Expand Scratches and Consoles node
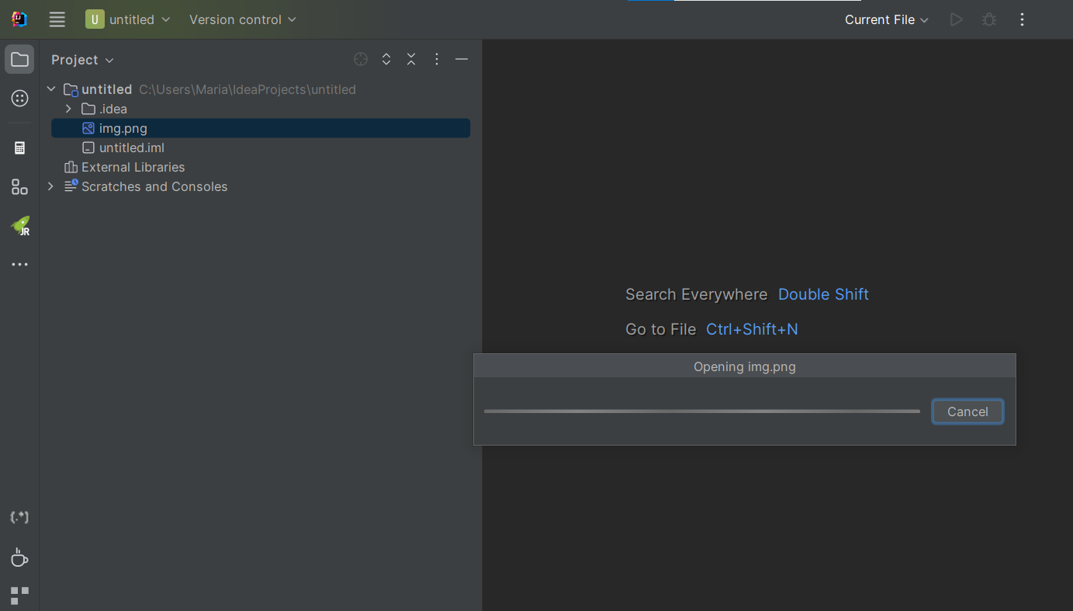The width and height of the screenshot is (1073, 611). 50,186
